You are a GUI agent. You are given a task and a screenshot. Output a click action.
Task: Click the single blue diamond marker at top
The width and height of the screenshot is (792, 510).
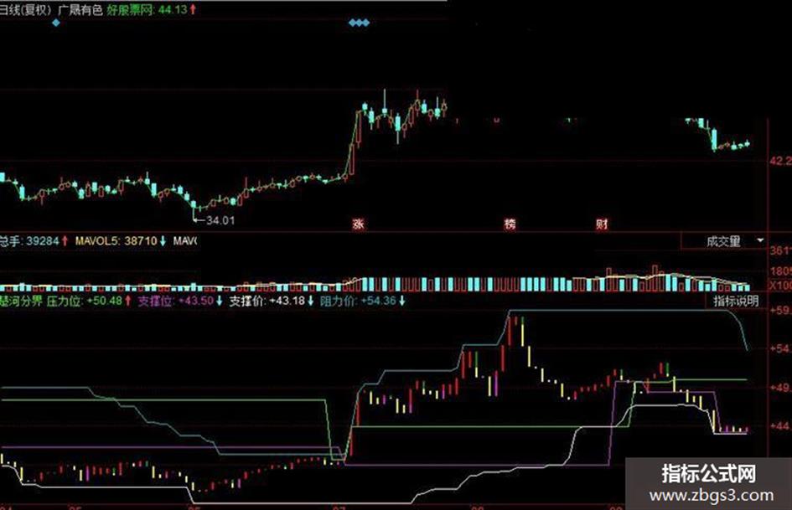click(x=56, y=23)
